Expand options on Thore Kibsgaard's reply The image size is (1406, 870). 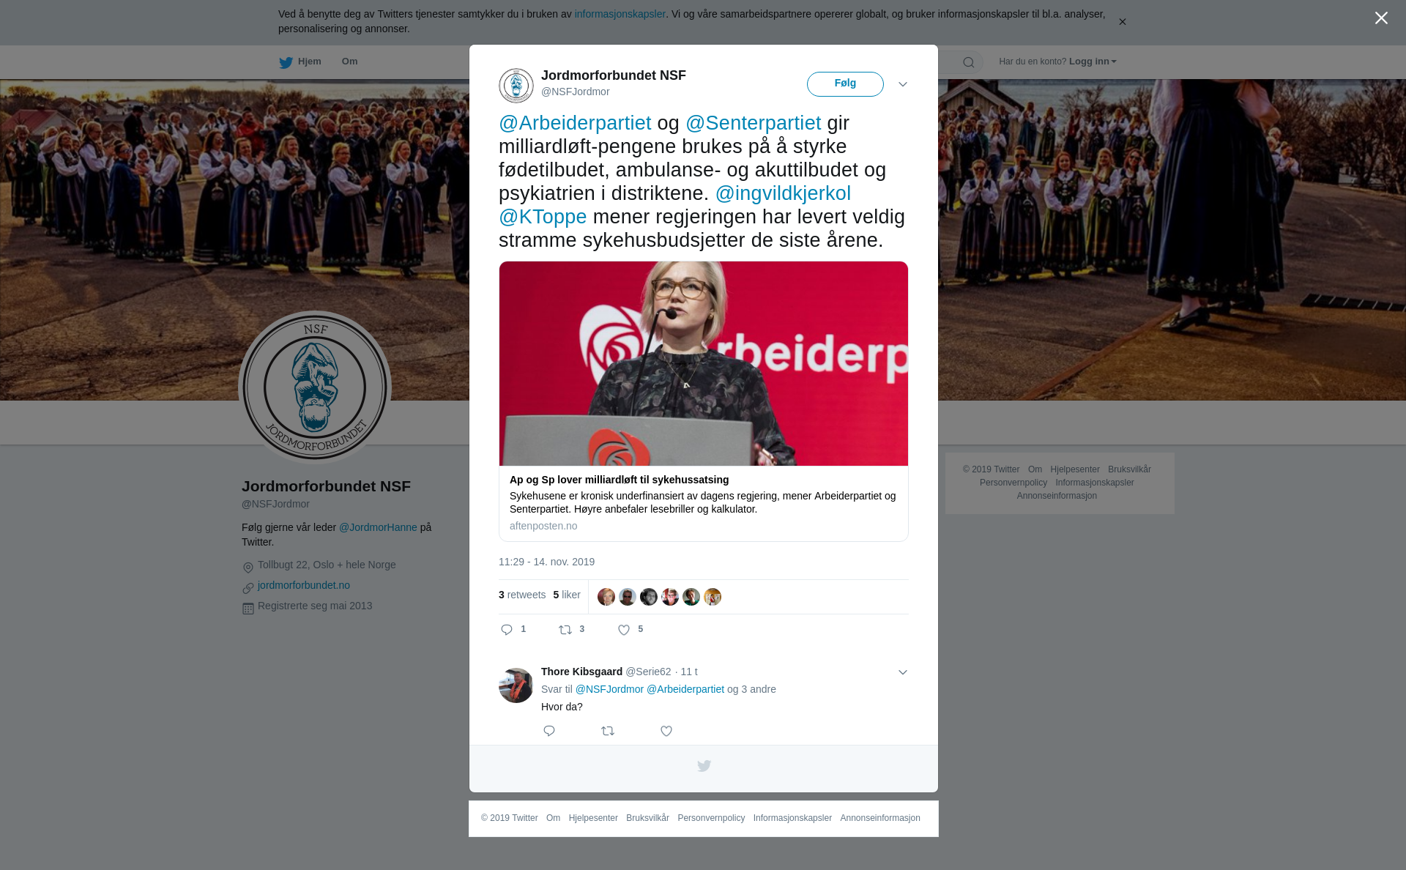903,672
